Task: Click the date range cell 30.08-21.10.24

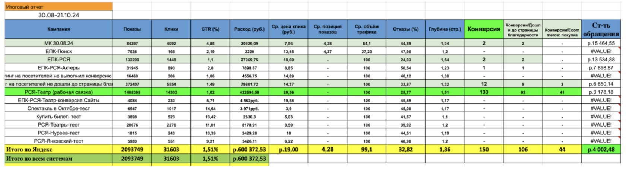Action: 59,15
